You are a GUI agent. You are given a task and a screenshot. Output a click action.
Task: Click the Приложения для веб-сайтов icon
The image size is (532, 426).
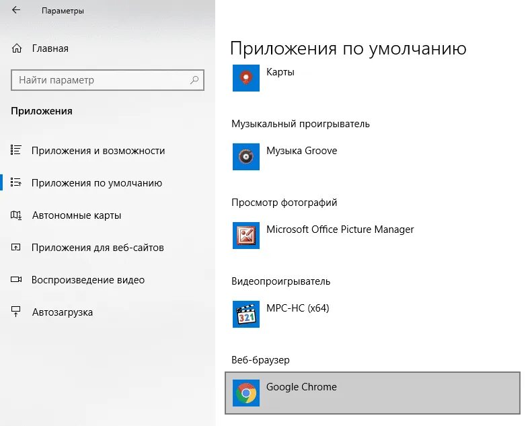(16, 247)
